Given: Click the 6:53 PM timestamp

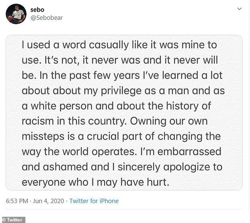Looking at the screenshot, I should pyautogui.click(x=17, y=201).
